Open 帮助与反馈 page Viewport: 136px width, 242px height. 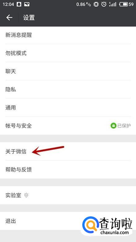coord(68,170)
